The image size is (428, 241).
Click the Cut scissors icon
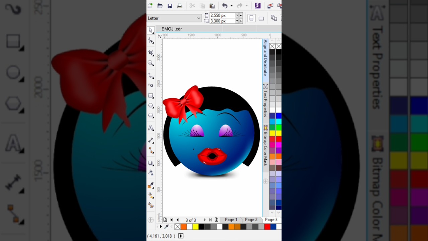(192, 6)
